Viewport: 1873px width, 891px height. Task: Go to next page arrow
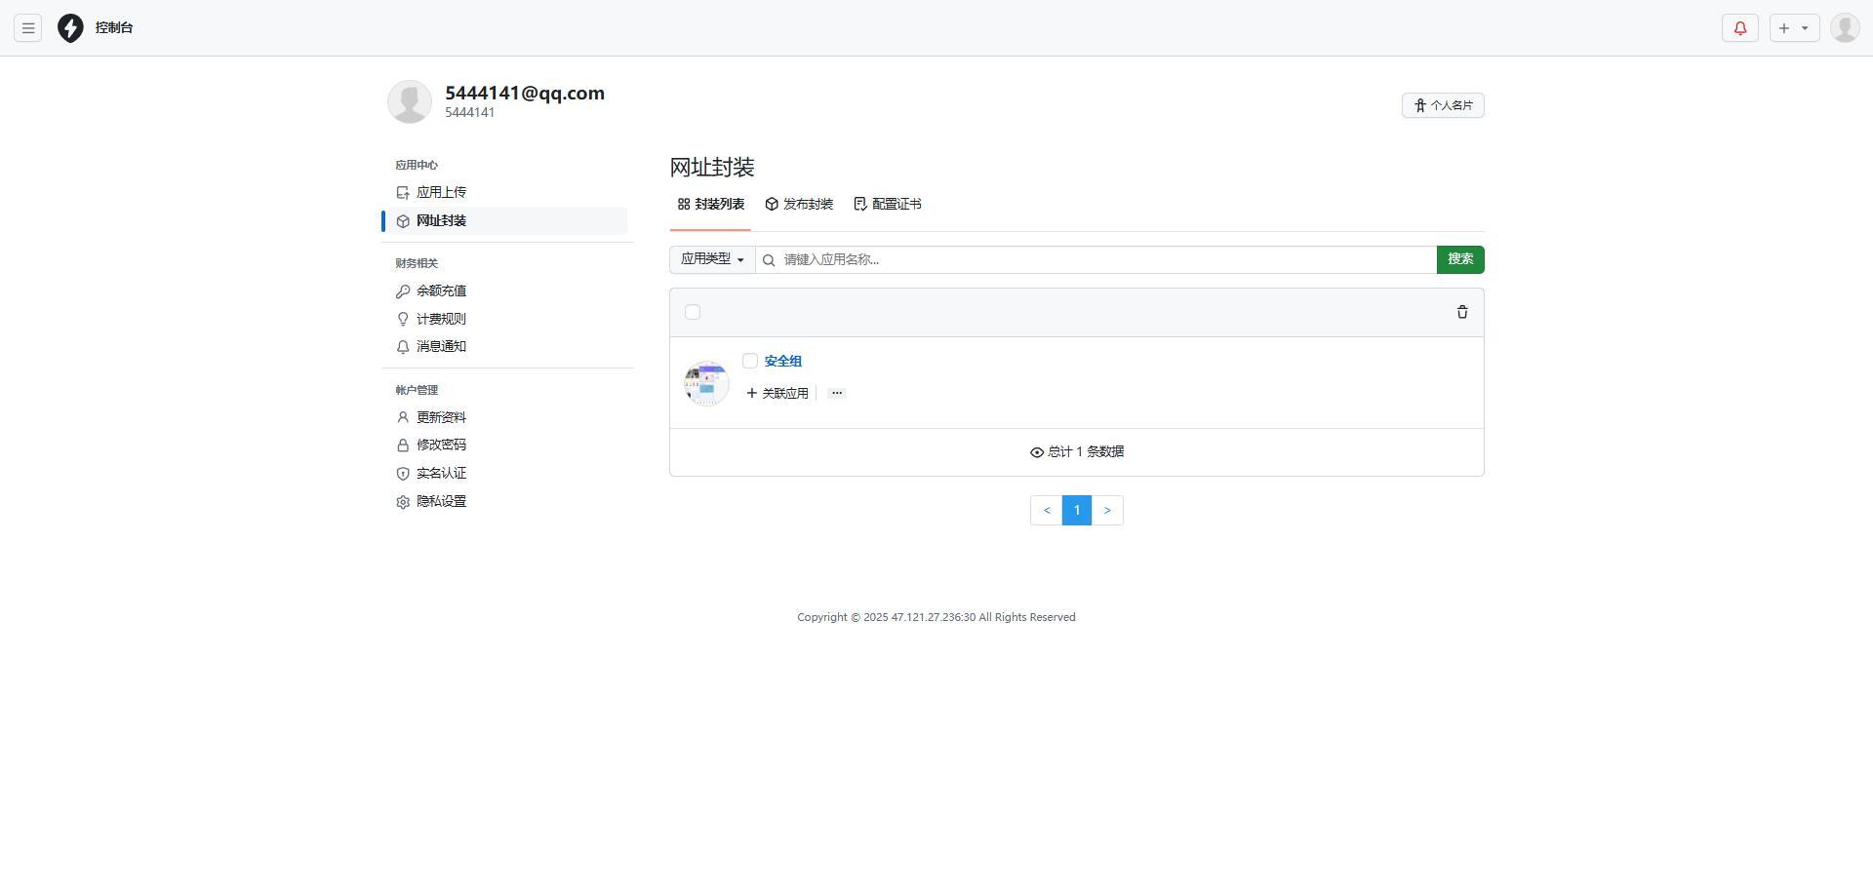pyautogui.click(x=1107, y=511)
